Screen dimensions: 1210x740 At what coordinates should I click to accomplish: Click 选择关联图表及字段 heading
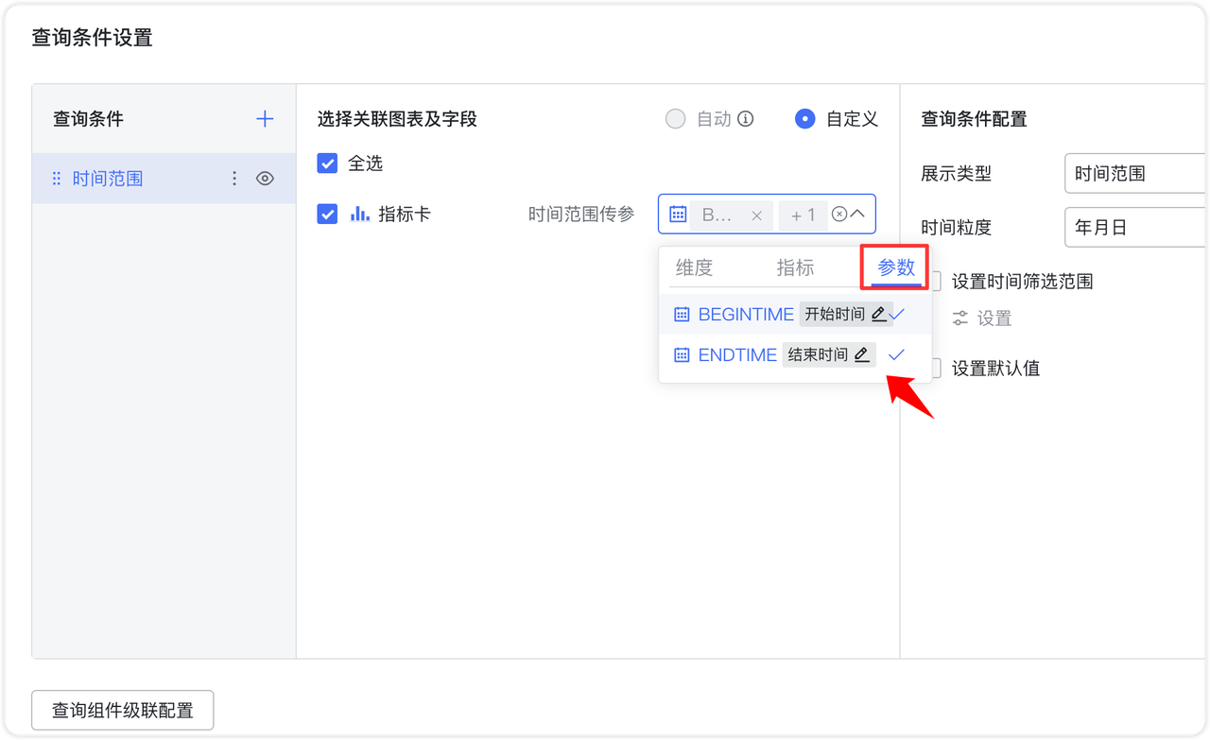[397, 119]
